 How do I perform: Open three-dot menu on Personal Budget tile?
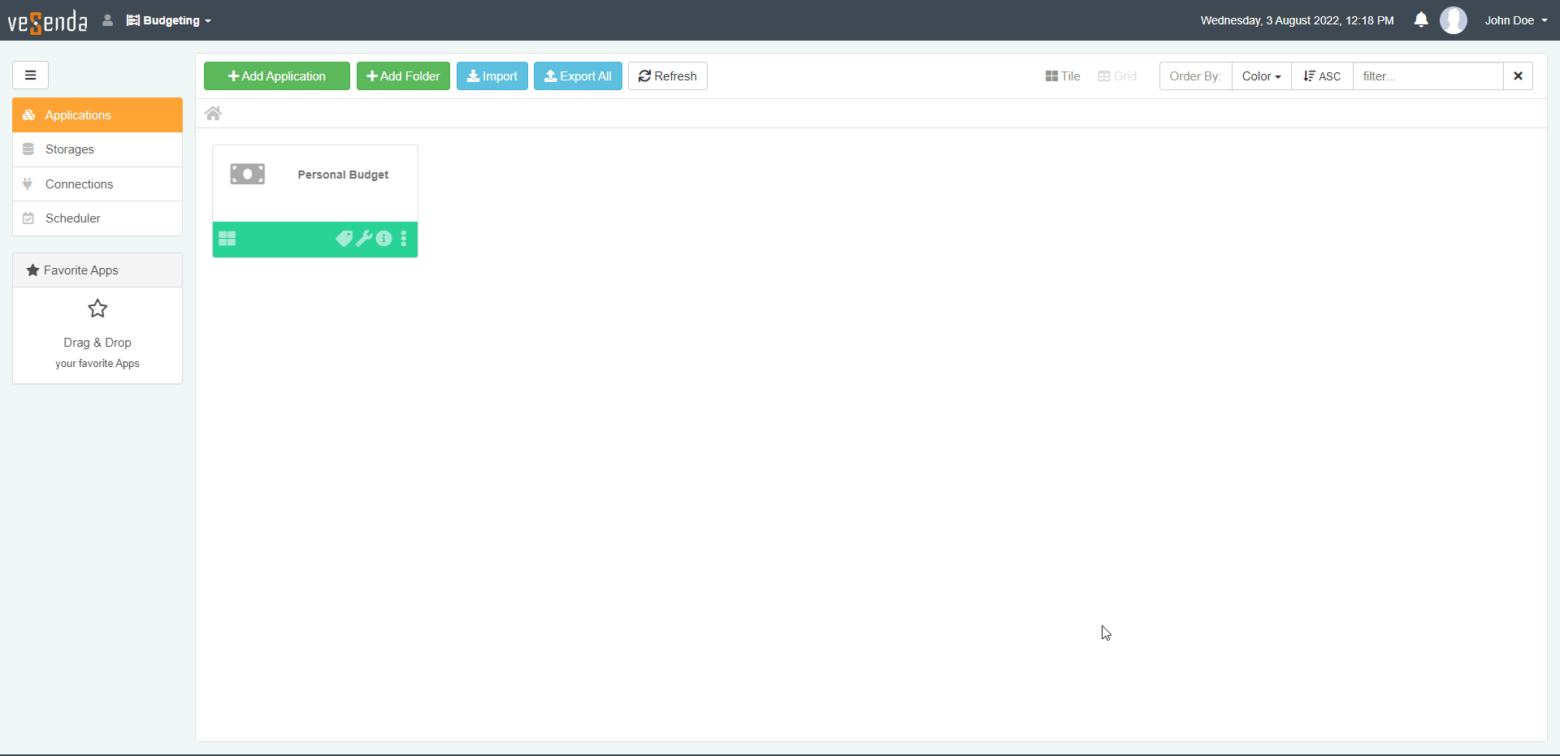404,239
